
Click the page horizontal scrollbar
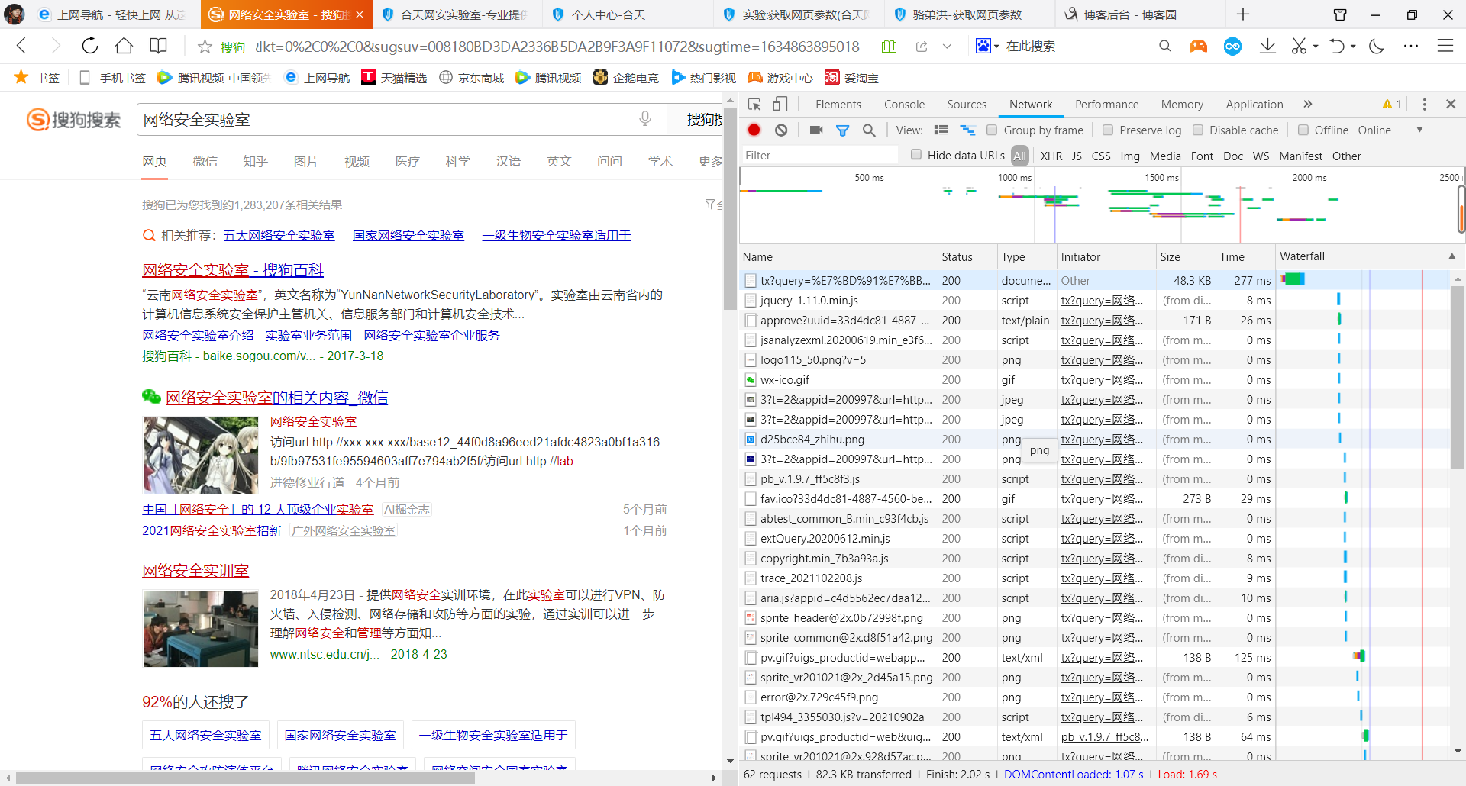tap(244, 778)
